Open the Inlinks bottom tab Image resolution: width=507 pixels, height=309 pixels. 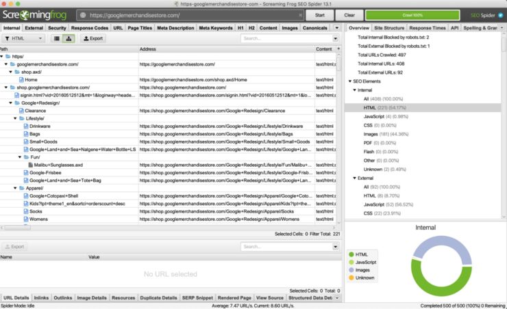click(41, 297)
